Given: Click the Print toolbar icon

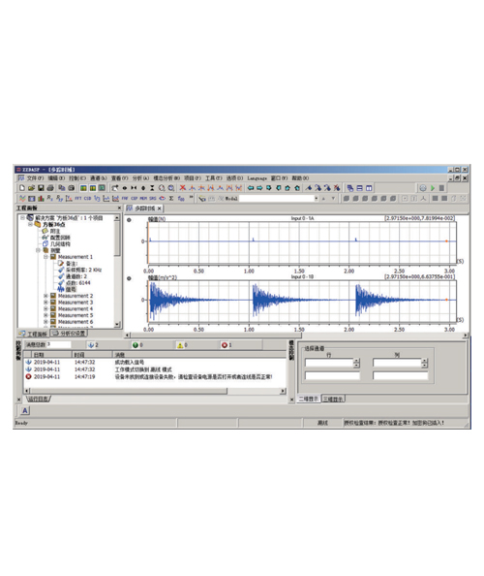Looking at the screenshot, I should pyautogui.click(x=50, y=188).
